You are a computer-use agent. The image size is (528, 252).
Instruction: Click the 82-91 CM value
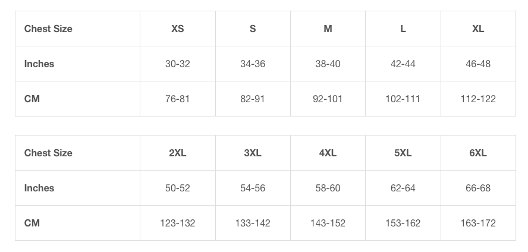tap(253, 99)
